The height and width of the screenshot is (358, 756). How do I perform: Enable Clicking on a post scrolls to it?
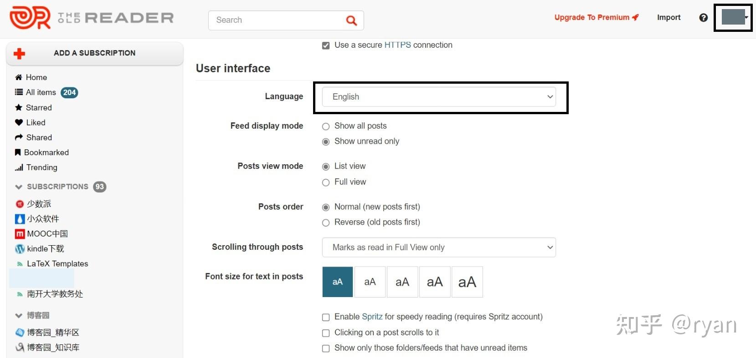coord(326,333)
